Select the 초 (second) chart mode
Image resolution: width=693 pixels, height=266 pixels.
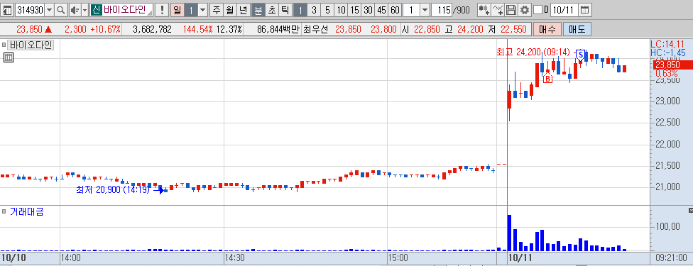[x=271, y=10]
